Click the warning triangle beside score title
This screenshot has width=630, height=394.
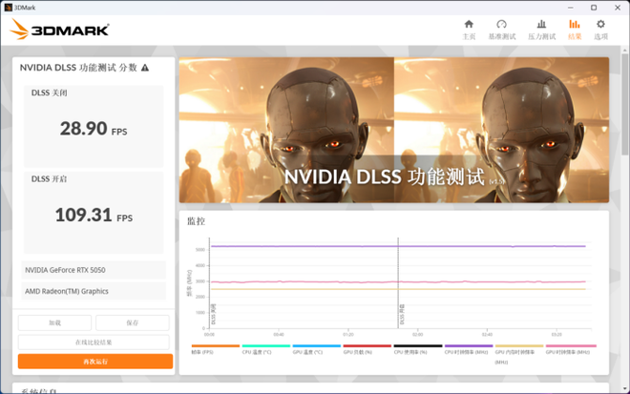point(145,68)
